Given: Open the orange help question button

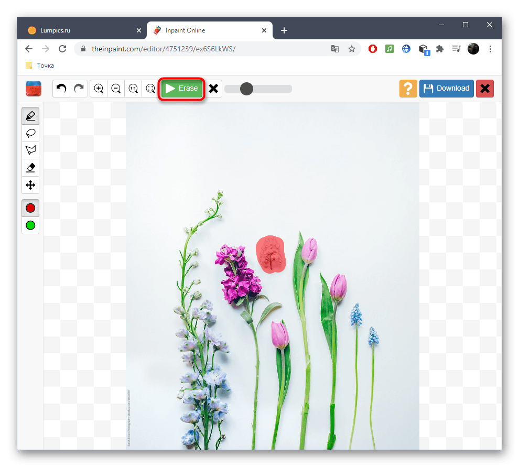Looking at the screenshot, I should click(x=408, y=89).
